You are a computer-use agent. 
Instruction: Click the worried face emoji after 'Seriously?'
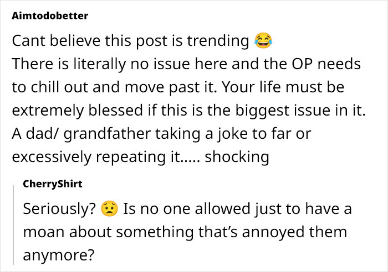pos(110,210)
